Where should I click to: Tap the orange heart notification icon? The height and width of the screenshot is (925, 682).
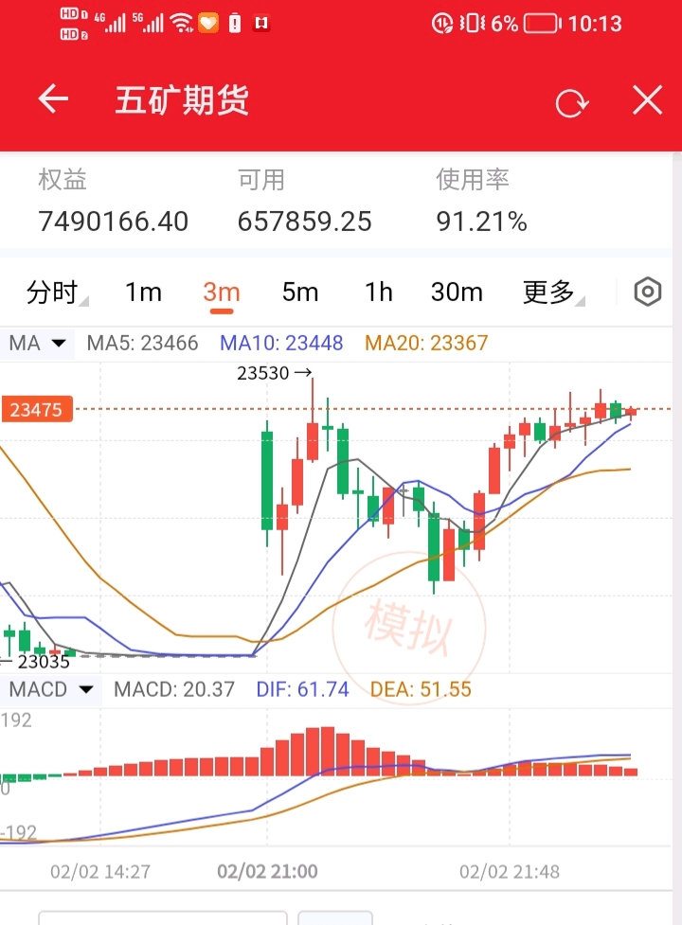coord(208,23)
